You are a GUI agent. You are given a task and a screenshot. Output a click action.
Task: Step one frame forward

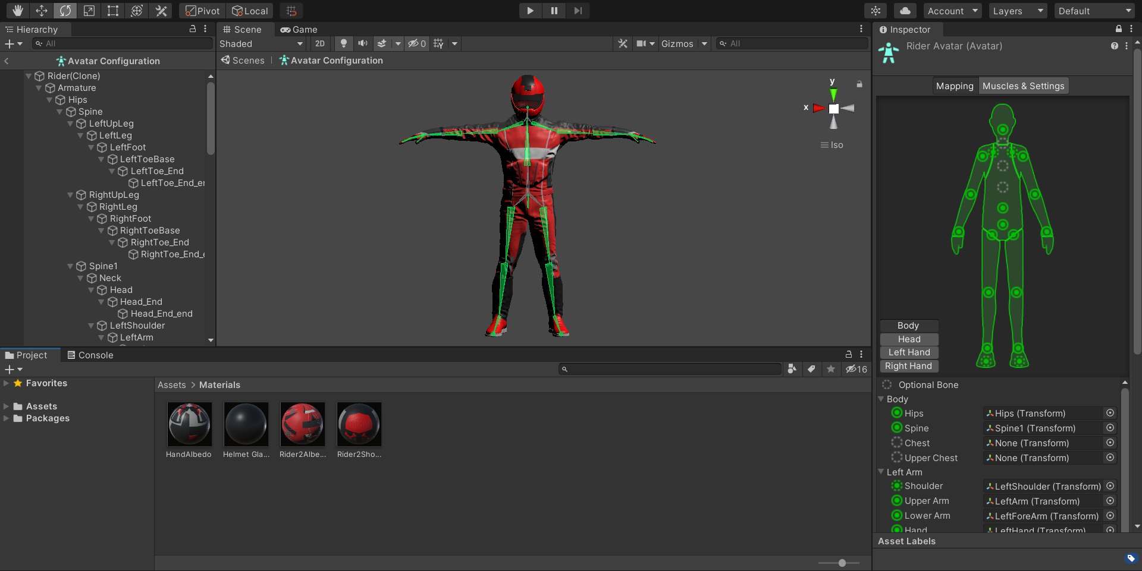click(x=578, y=11)
